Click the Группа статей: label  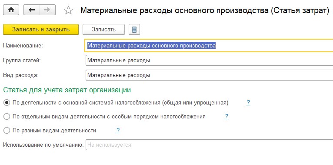point(22,61)
